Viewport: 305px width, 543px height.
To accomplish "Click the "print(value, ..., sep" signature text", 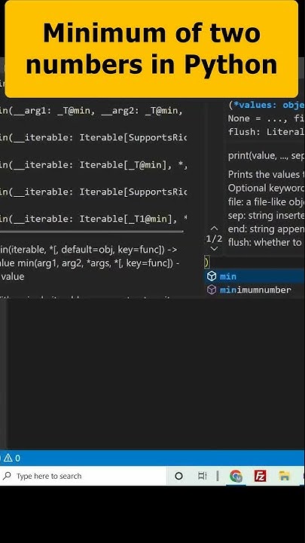I will pos(267,156).
